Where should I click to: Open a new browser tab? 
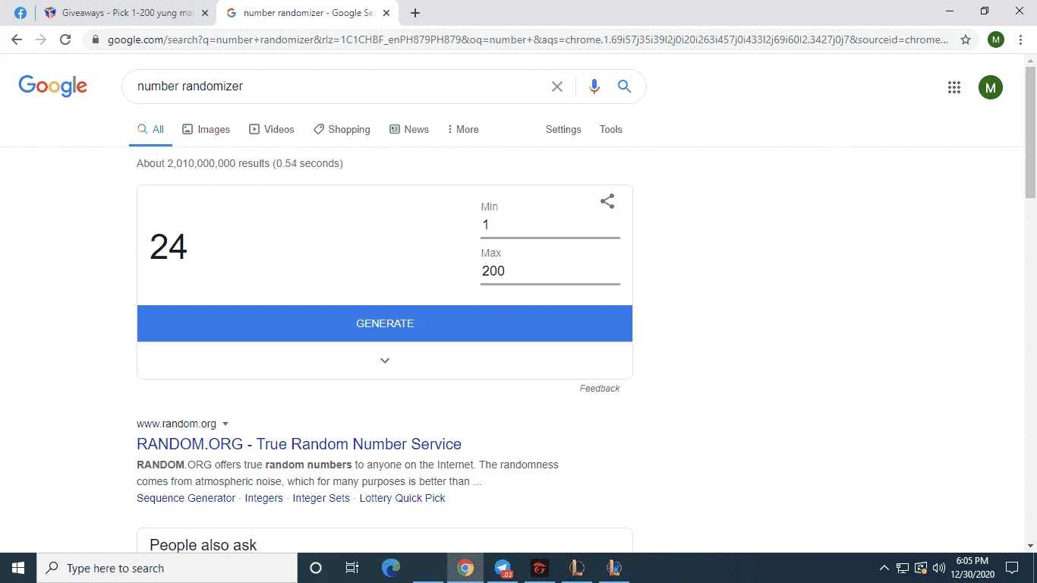(x=415, y=13)
